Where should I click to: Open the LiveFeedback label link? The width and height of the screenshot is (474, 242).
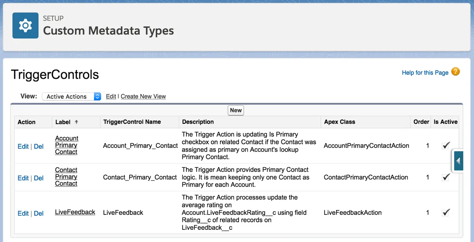point(75,212)
